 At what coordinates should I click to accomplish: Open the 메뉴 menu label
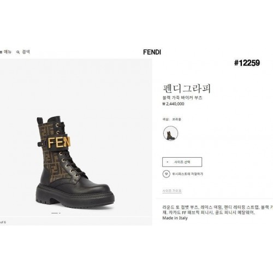(8, 52)
